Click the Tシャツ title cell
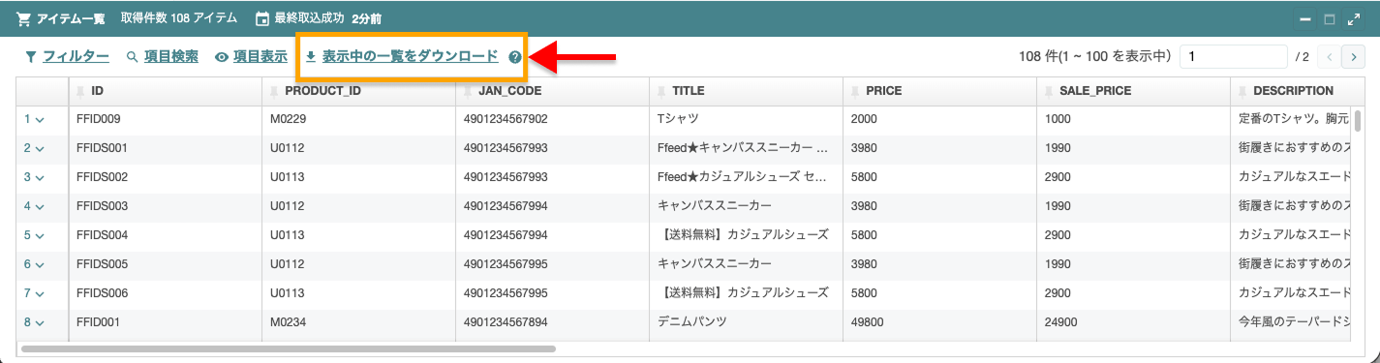 (746, 119)
